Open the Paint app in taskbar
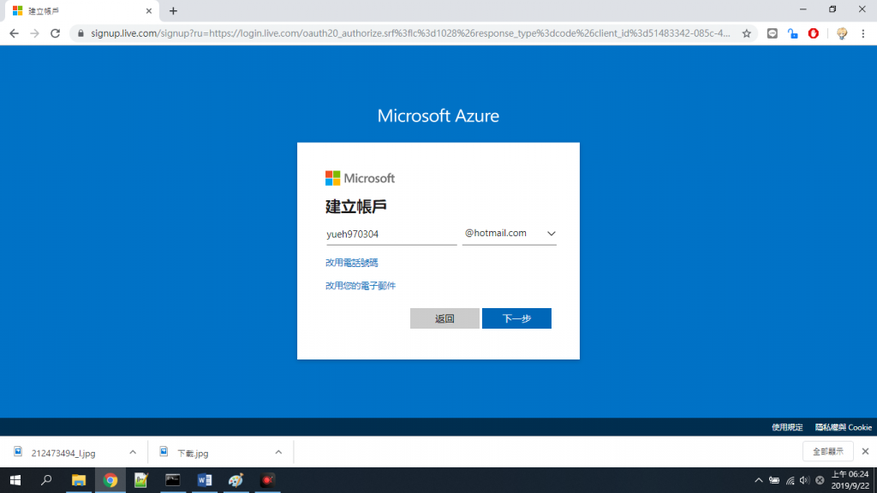Viewport: 877px width, 493px height. (236, 480)
